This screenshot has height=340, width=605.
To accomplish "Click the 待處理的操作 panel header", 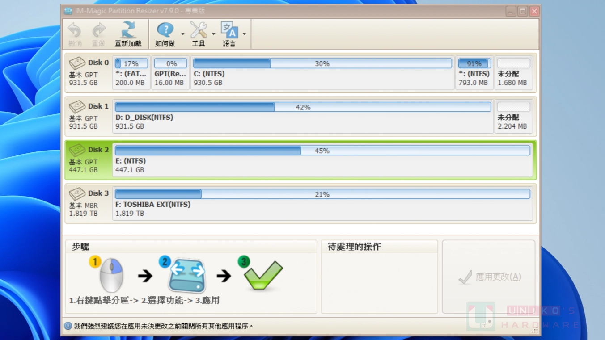I will [x=355, y=247].
